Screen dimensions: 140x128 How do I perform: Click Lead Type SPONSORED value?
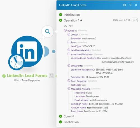coord(89,46)
